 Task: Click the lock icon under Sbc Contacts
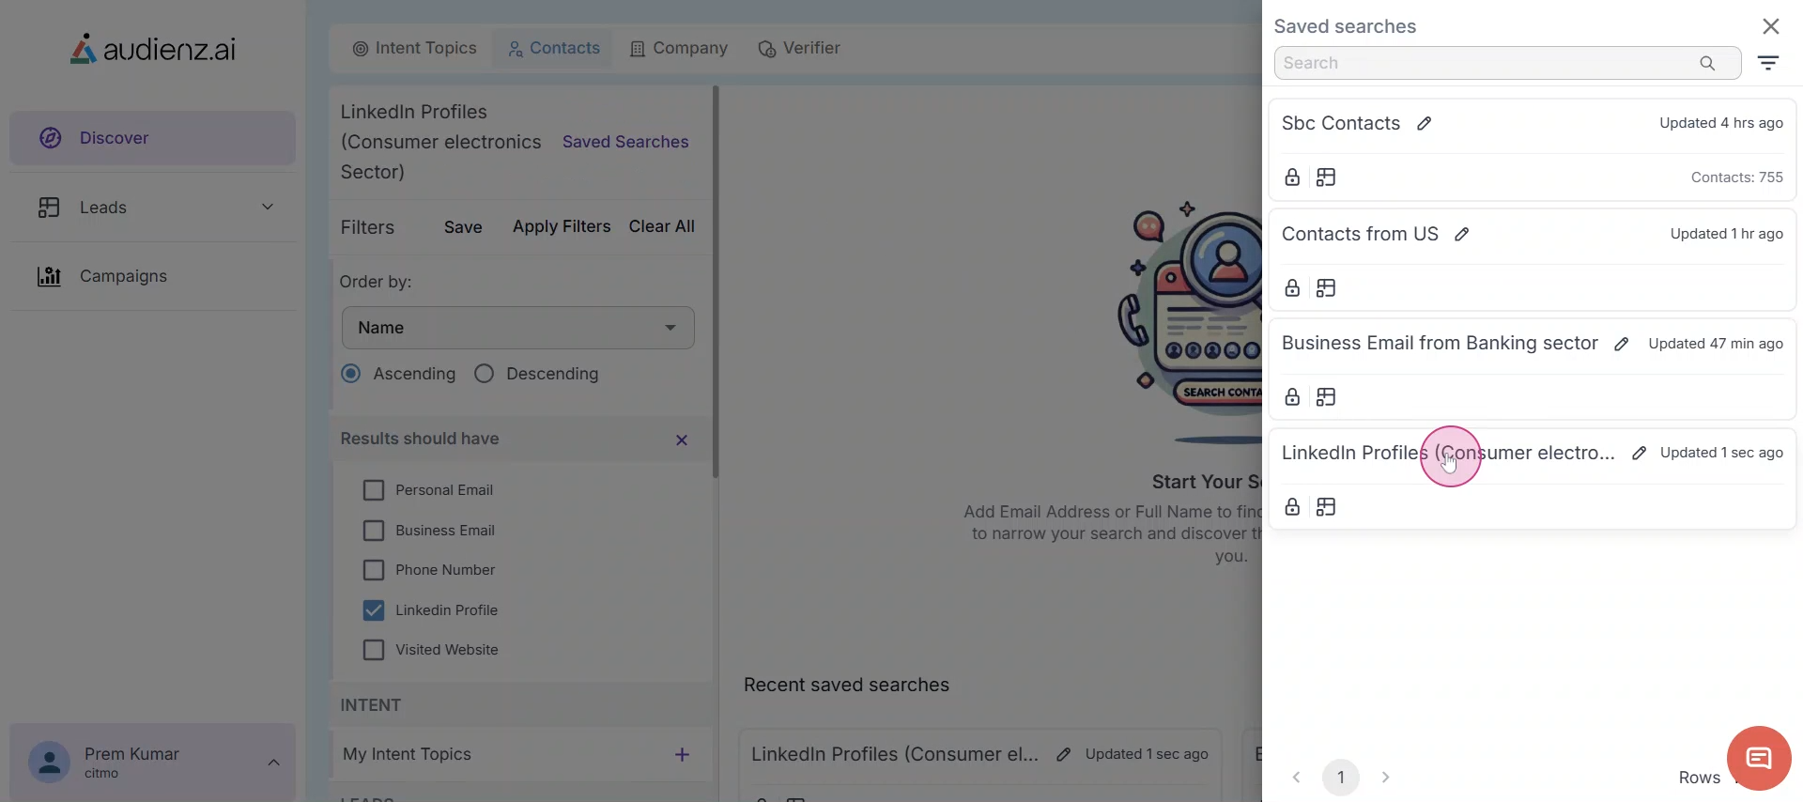pos(1292,177)
